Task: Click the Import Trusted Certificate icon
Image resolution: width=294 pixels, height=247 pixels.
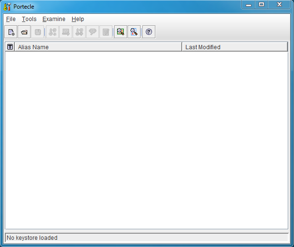Action: click(x=66, y=32)
